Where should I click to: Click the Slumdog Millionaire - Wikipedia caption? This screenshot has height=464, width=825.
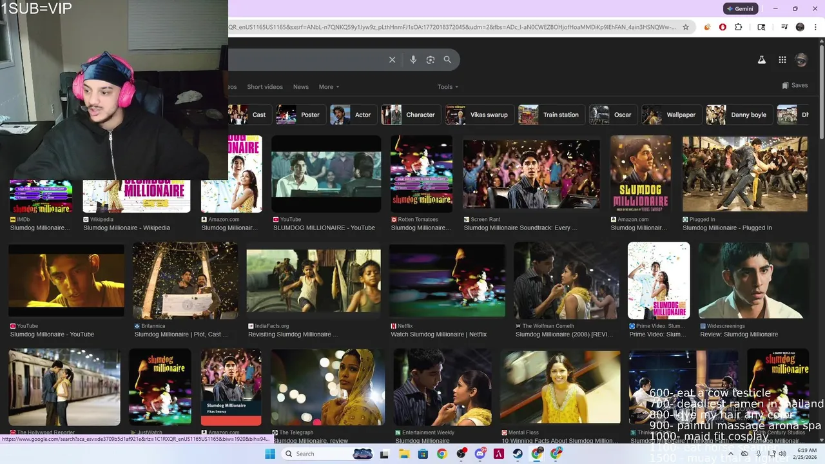[126, 228]
